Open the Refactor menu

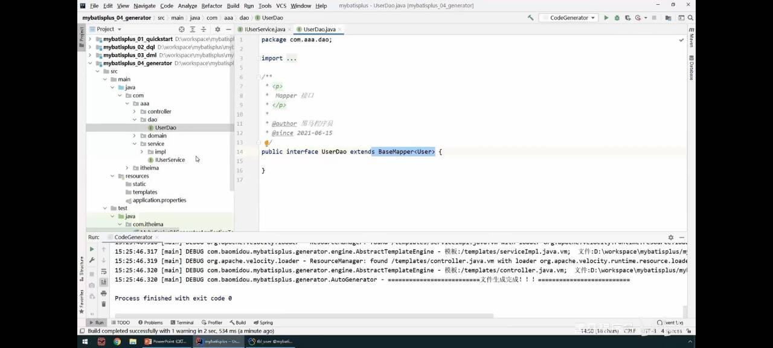click(x=211, y=6)
